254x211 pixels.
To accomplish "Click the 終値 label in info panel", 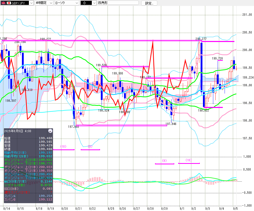I will coord(7,149).
